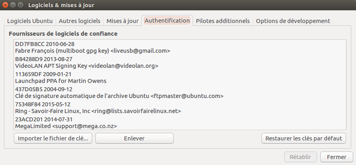Click Restaurer les clés par défaut
The image size is (356, 165).
pyautogui.click(x=304, y=138)
